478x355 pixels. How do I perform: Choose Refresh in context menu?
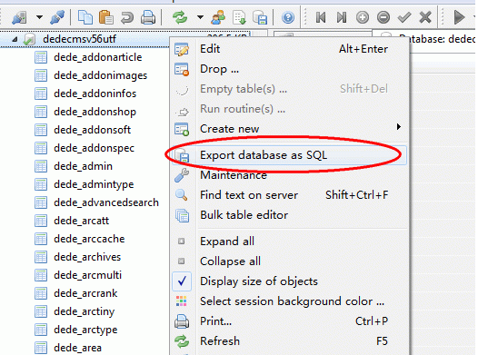tap(289, 341)
